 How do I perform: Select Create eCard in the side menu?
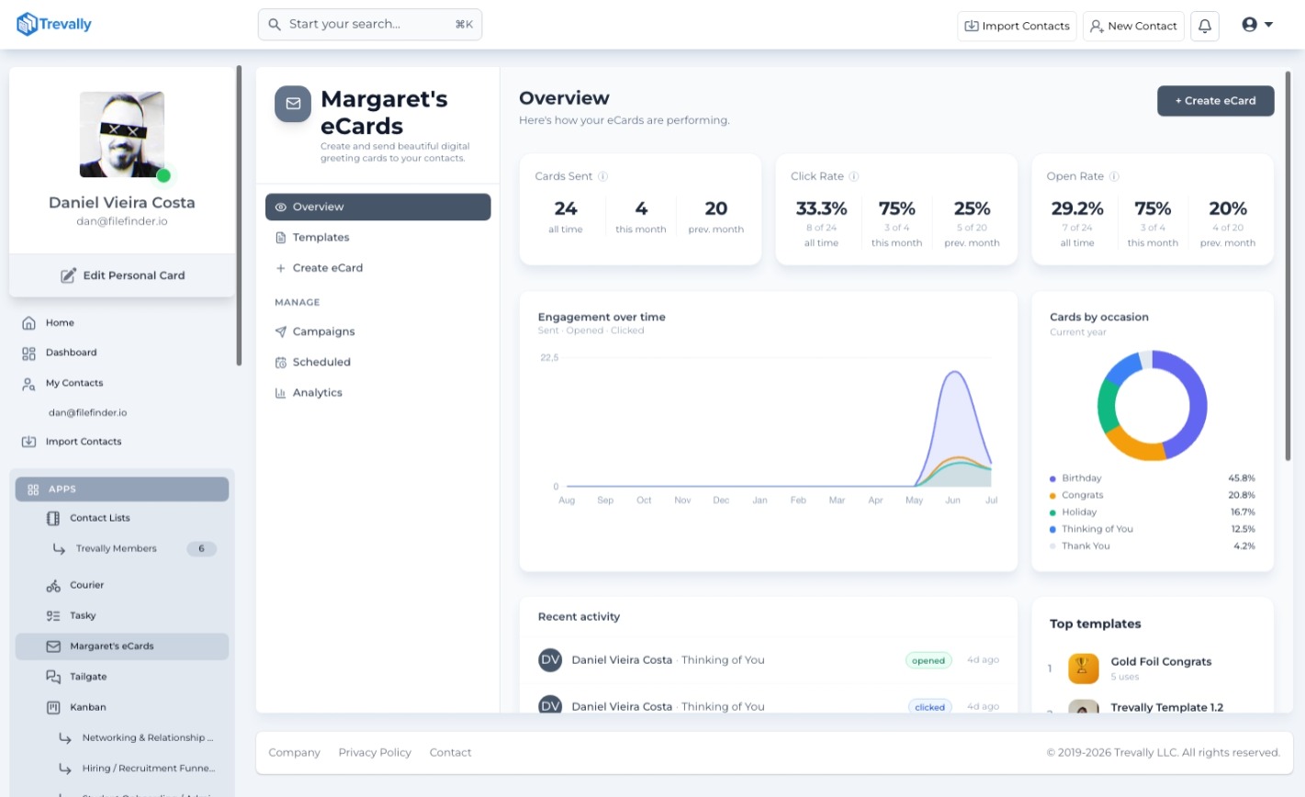point(378,268)
